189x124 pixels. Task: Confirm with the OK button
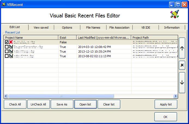[166, 117]
